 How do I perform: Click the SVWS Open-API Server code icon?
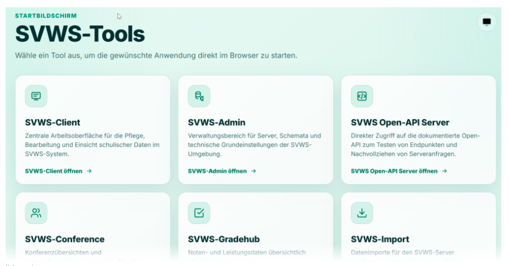point(362,96)
